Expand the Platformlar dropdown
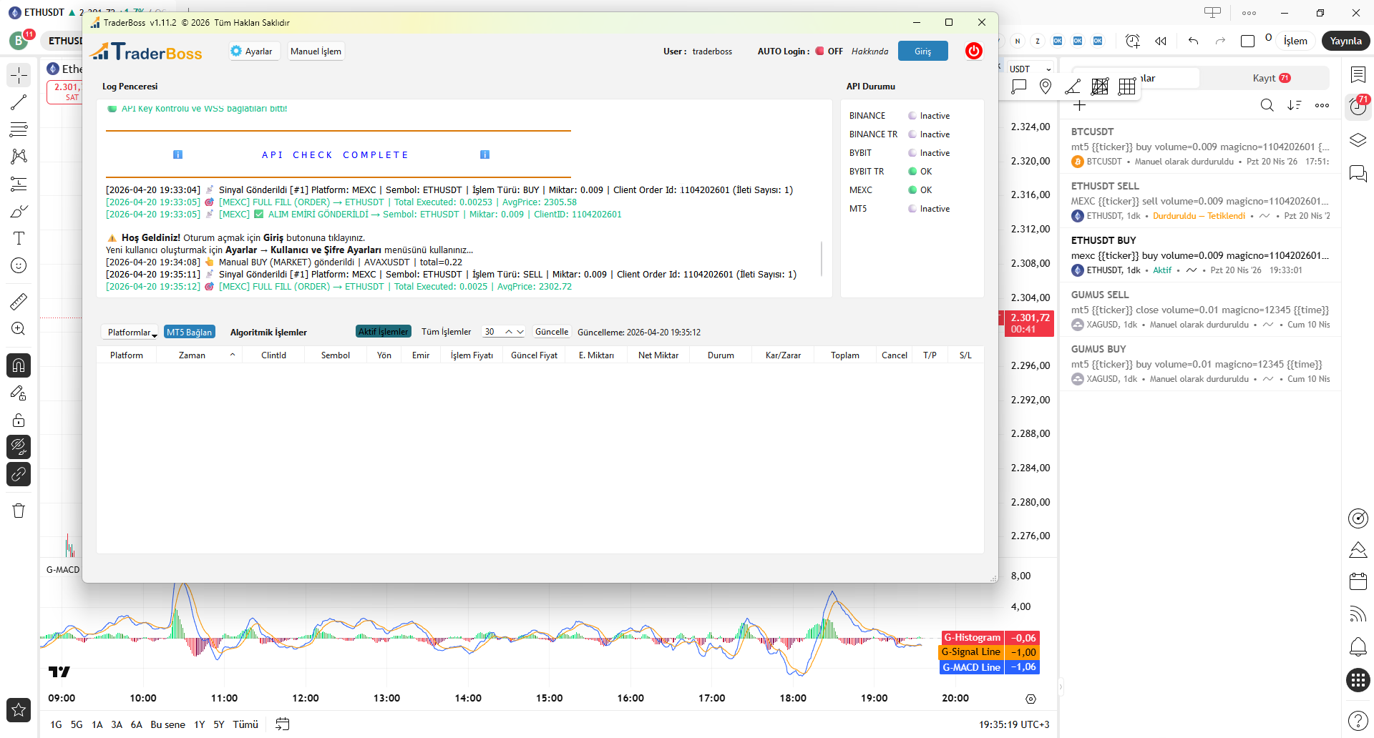 click(130, 332)
